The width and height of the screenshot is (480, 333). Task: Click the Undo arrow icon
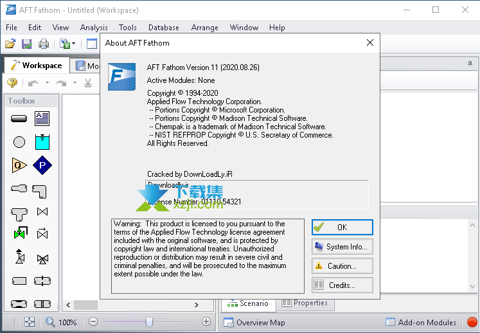tap(33, 83)
